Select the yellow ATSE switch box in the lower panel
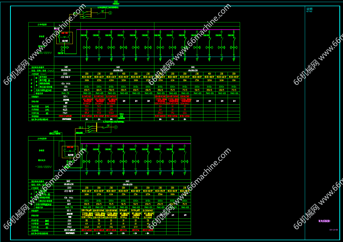343x242 pixels. click(x=70, y=152)
